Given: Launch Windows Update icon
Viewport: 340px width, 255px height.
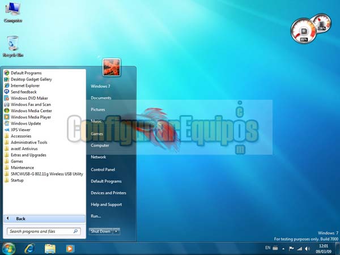Looking at the screenshot, I should (x=7, y=123).
